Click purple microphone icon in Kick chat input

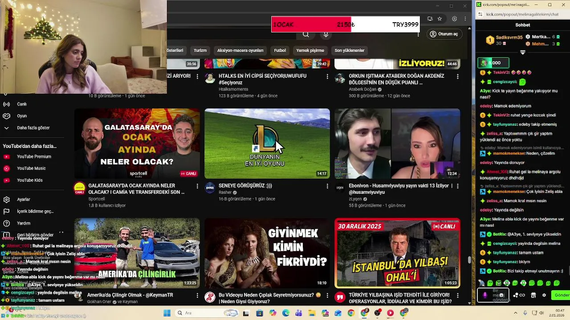click(485, 295)
